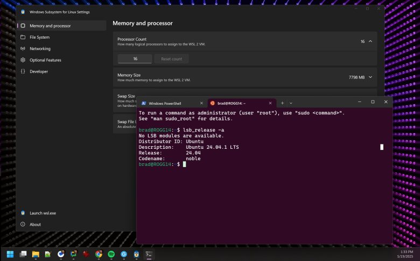420x261 pixels.
Task: Maximize the terminal window
Action: point(373,102)
